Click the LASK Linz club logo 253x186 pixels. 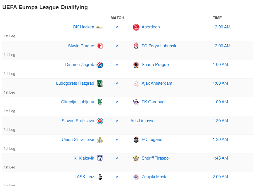coord(100,177)
